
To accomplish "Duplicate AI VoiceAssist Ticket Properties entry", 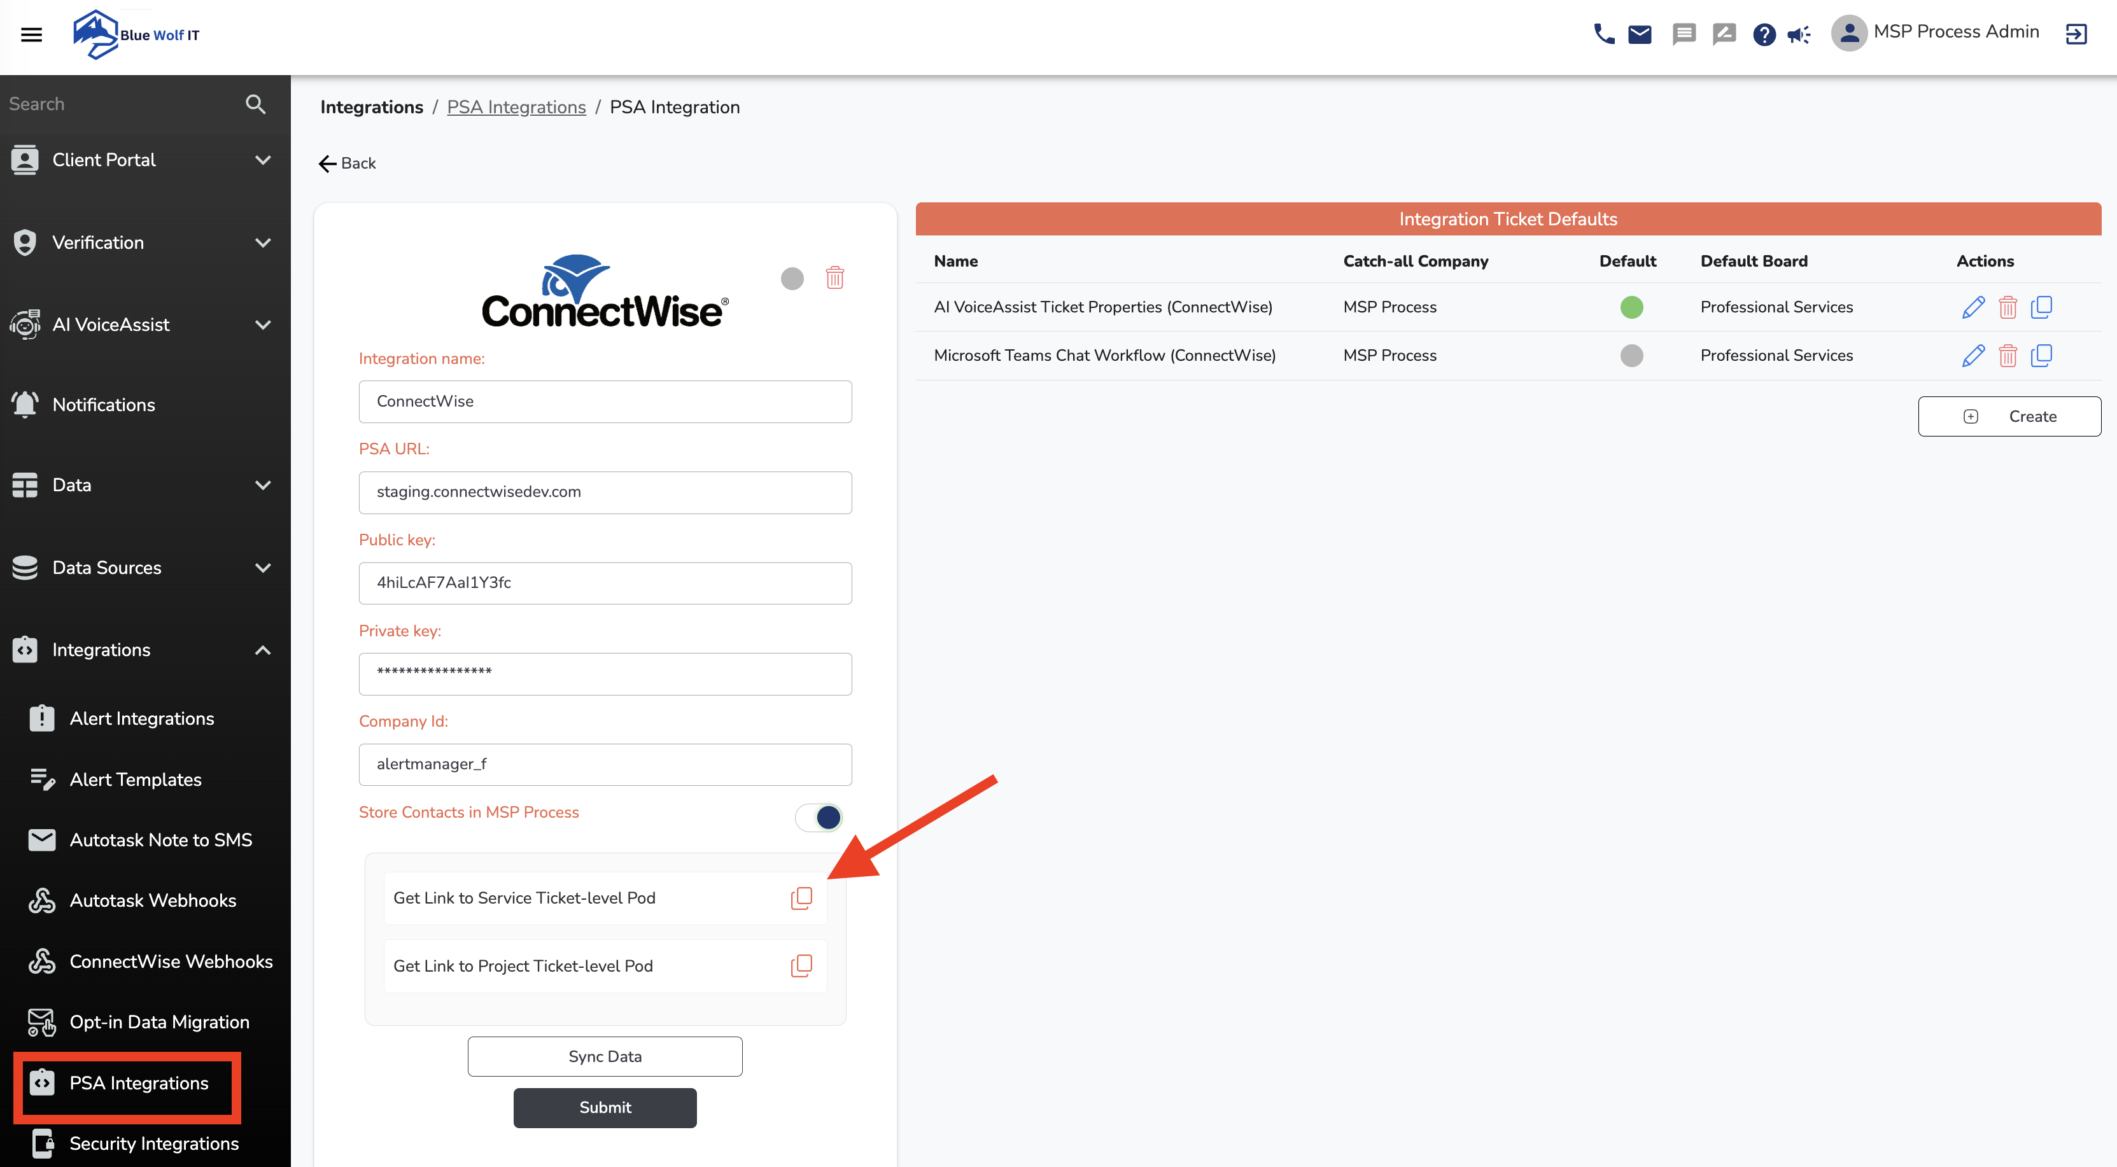I will tap(2041, 307).
